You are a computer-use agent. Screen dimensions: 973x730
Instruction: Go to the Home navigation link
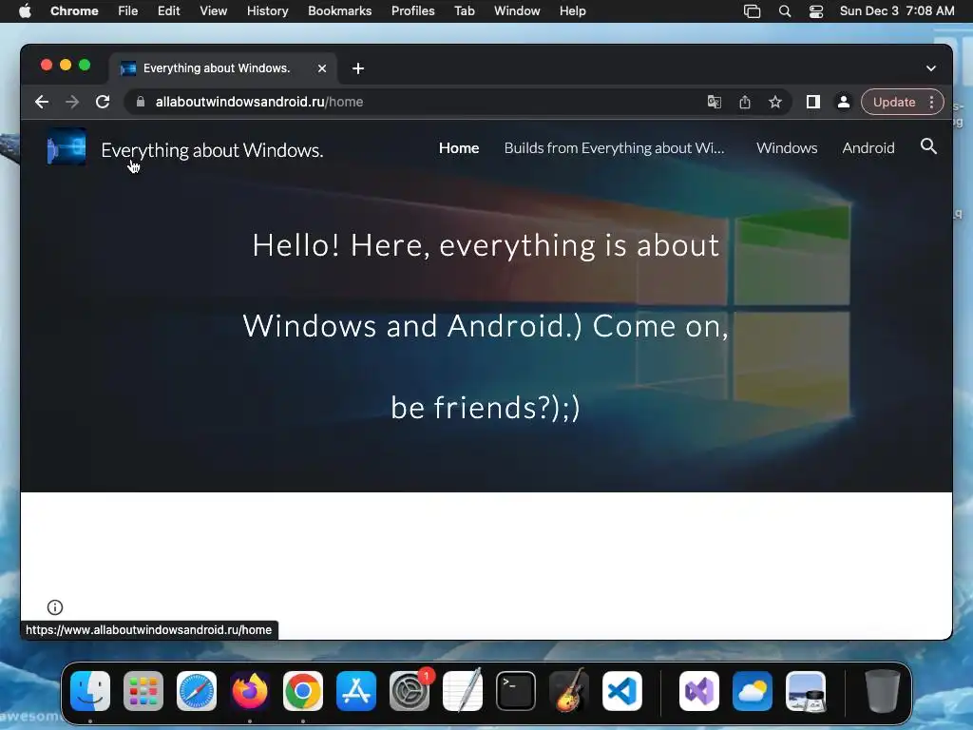[x=459, y=147]
